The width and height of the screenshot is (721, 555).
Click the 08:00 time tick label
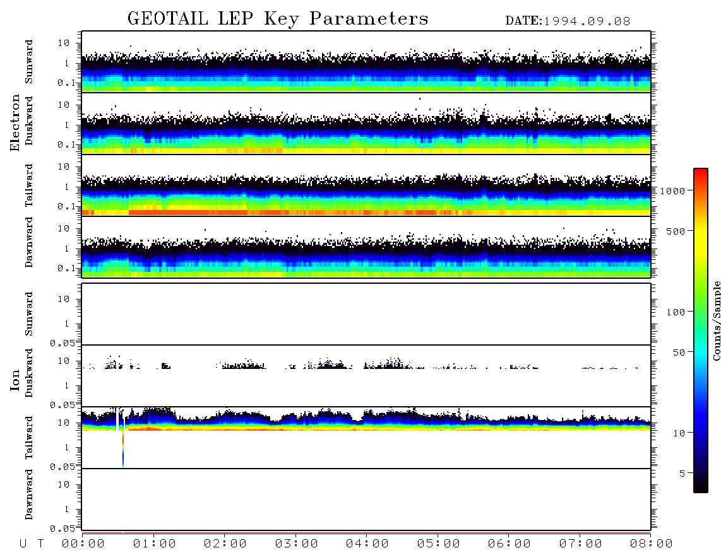pos(651,544)
